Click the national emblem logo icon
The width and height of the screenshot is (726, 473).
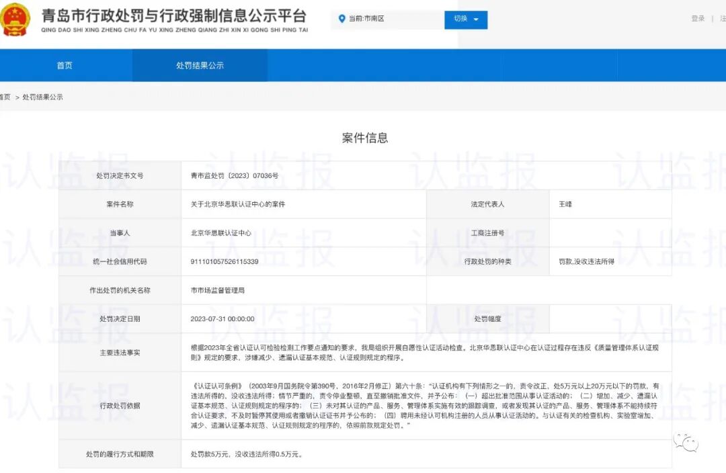(x=15, y=19)
